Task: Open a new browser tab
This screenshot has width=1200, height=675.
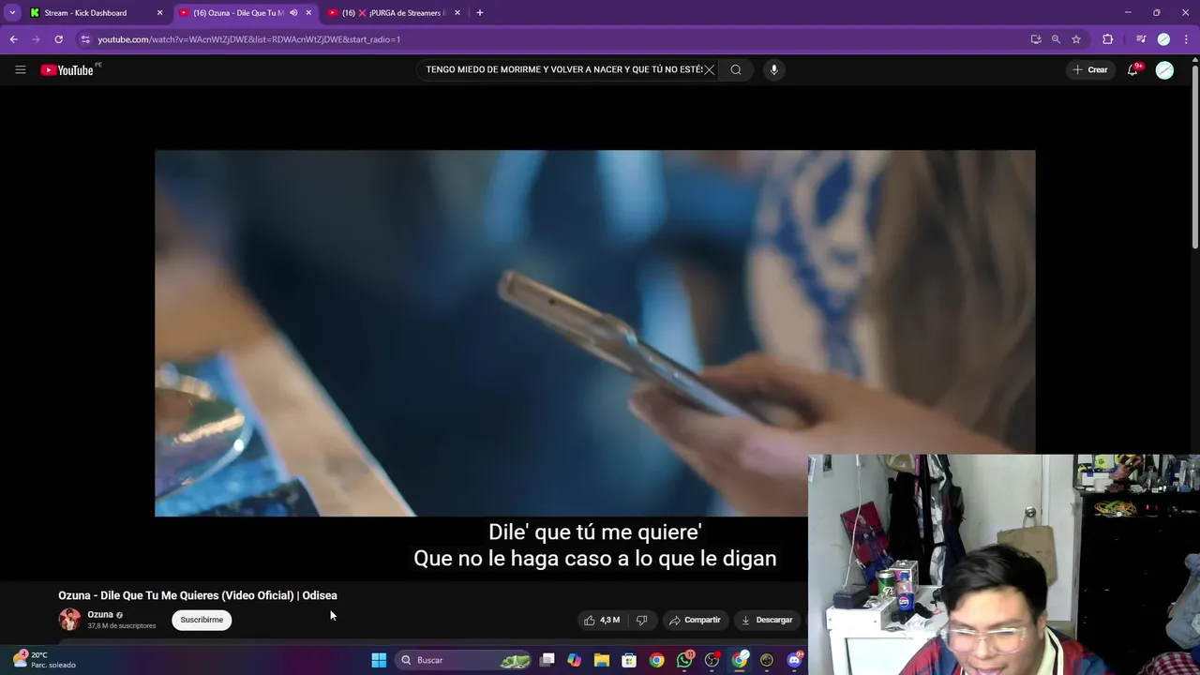Action: (x=480, y=13)
